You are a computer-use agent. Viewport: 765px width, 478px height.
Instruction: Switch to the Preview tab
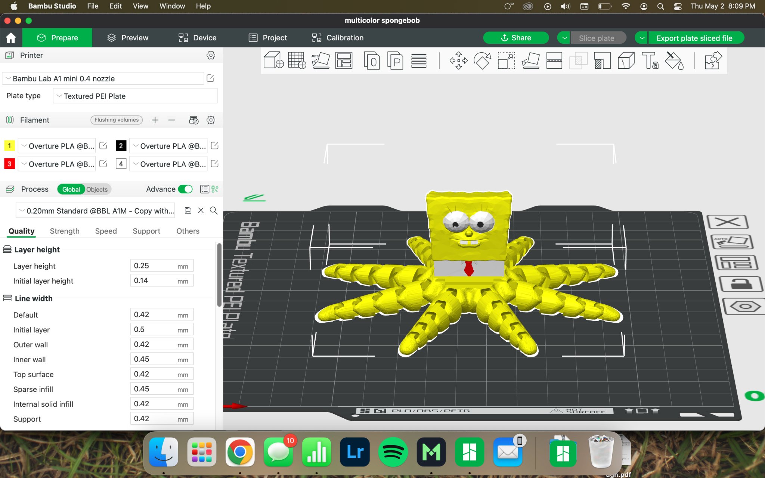[x=128, y=38]
